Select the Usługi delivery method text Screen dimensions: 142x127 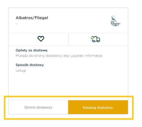21,71
